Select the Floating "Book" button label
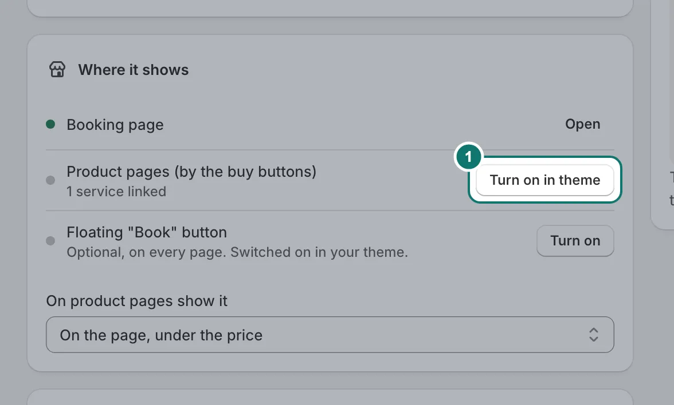Image resolution: width=674 pixels, height=405 pixels. pos(147,232)
